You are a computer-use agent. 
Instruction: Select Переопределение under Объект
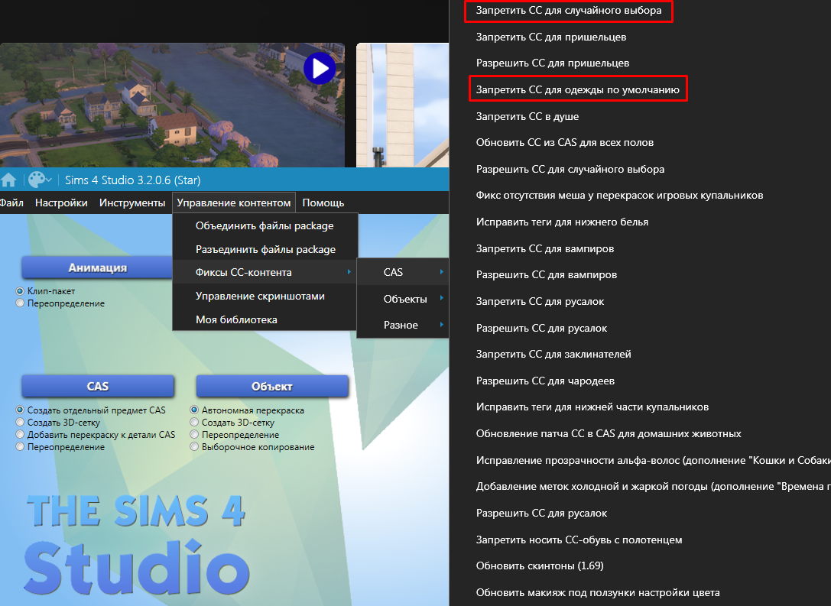tap(194, 434)
